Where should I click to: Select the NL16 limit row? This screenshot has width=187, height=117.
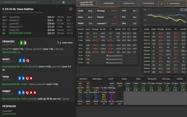[x=107, y=49]
